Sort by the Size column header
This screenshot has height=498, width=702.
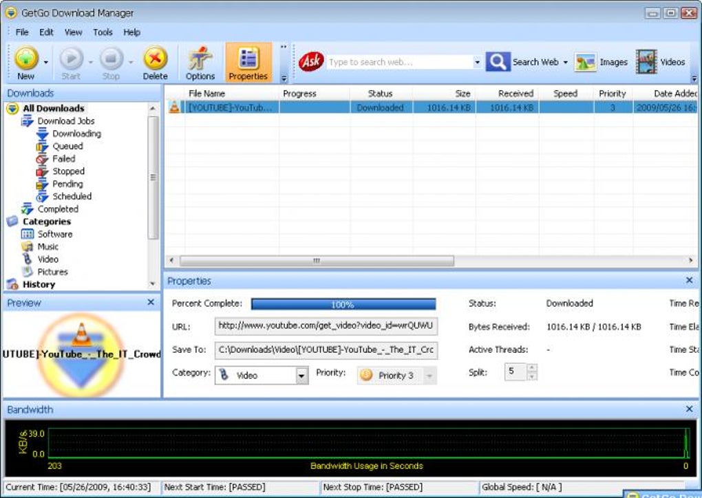tap(444, 94)
